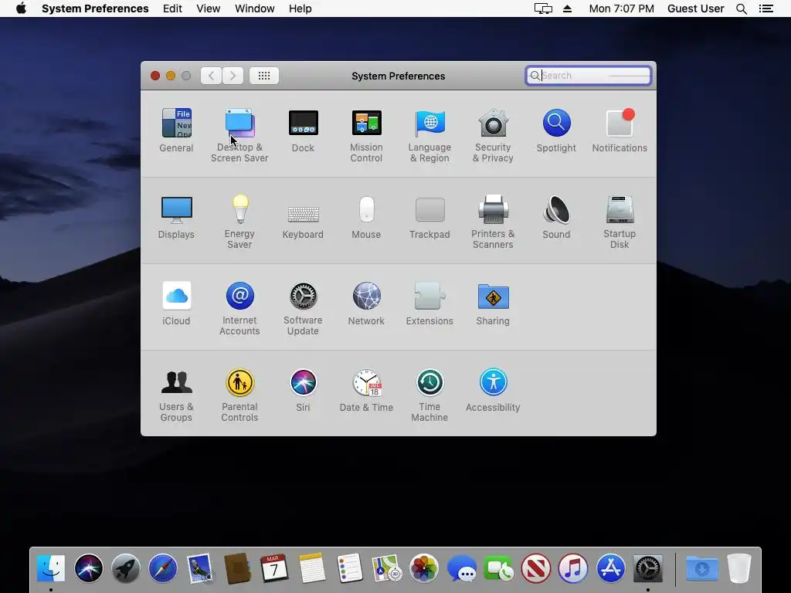Open the Apple menu
This screenshot has width=791, height=593.
[x=21, y=8]
